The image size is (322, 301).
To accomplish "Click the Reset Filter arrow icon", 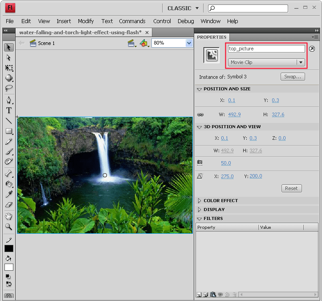I will [x=227, y=295].
